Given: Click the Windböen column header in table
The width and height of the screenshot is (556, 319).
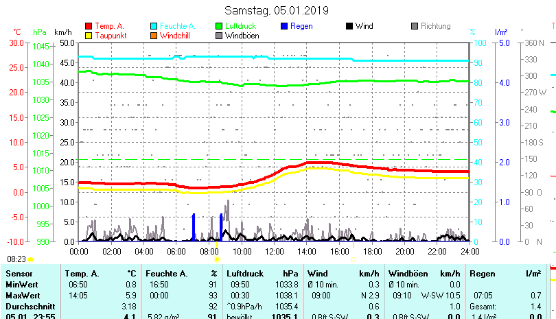Looking at the screenshot, I should (408, 274).
